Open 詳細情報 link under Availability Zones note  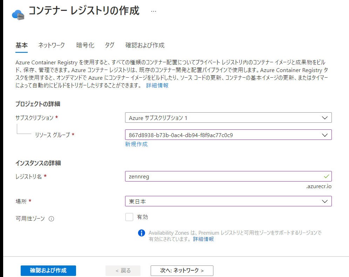(204, 239)
